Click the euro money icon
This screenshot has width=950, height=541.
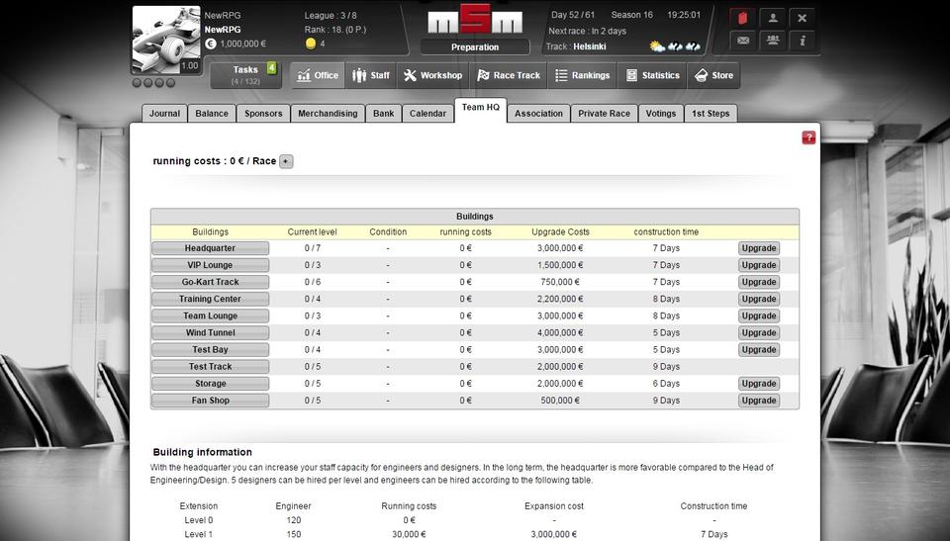[x=210, y=44]
